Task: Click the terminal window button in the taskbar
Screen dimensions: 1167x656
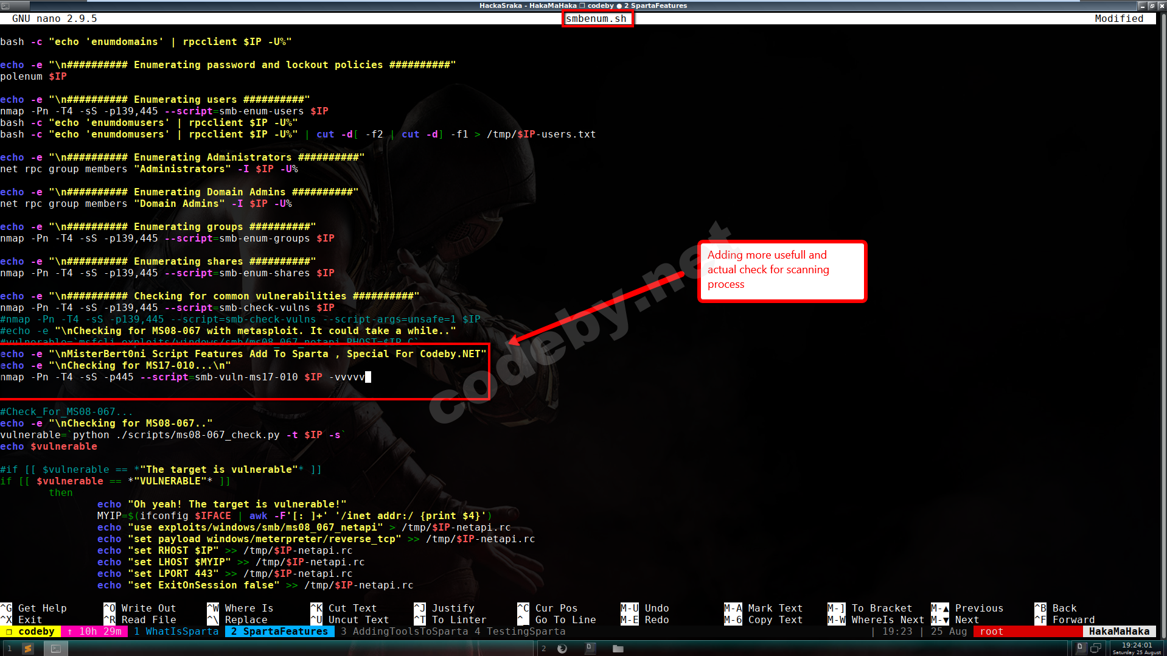Action: point(57,648)
